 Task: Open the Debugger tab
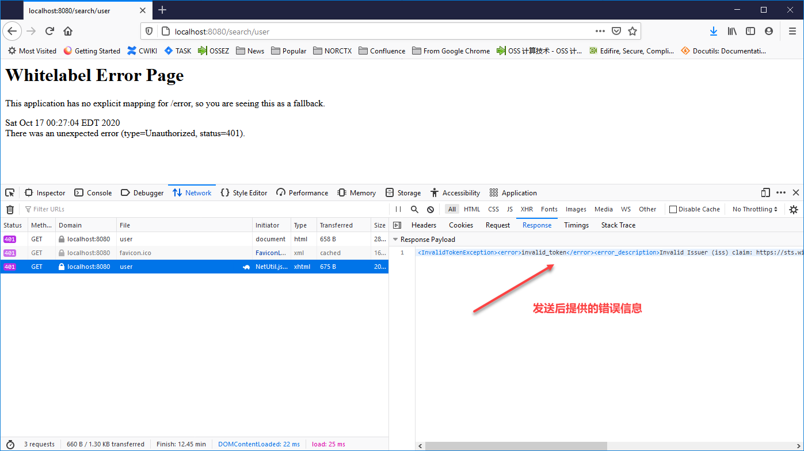143,192
